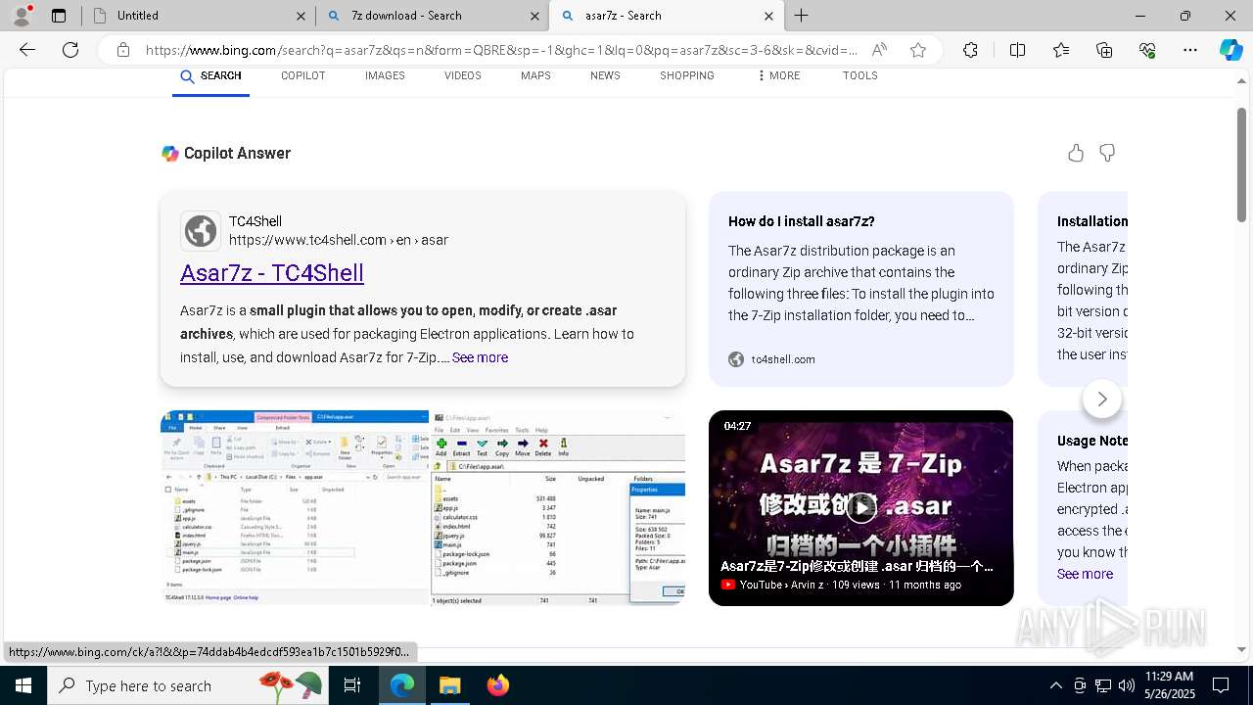Refresh the current page
This screenshot has height=705, width=1253.
[70, 50]
